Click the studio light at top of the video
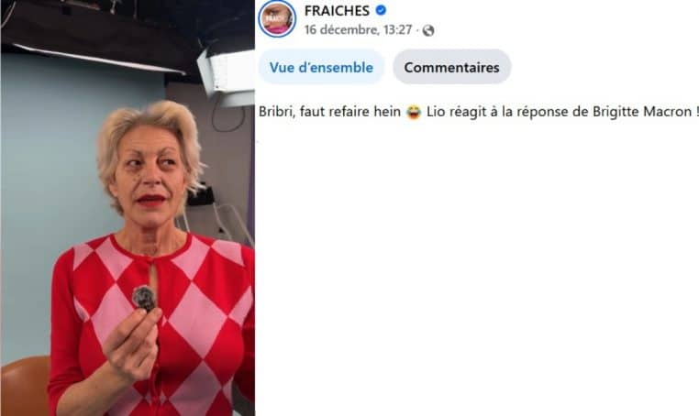 (x=227, y=77)
